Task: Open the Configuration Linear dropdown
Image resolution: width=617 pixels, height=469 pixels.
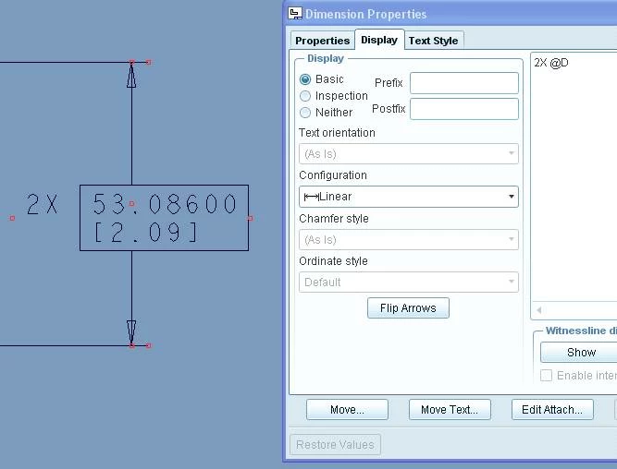Action: pos(409,197)
